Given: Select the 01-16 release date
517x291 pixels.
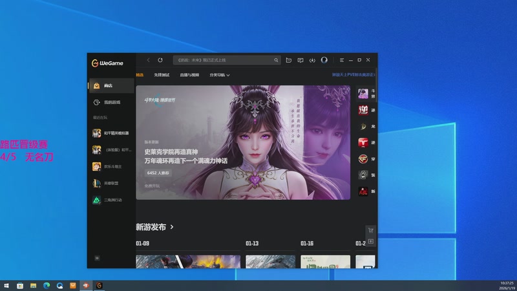Looking at the screenshot, I should 307,244.
